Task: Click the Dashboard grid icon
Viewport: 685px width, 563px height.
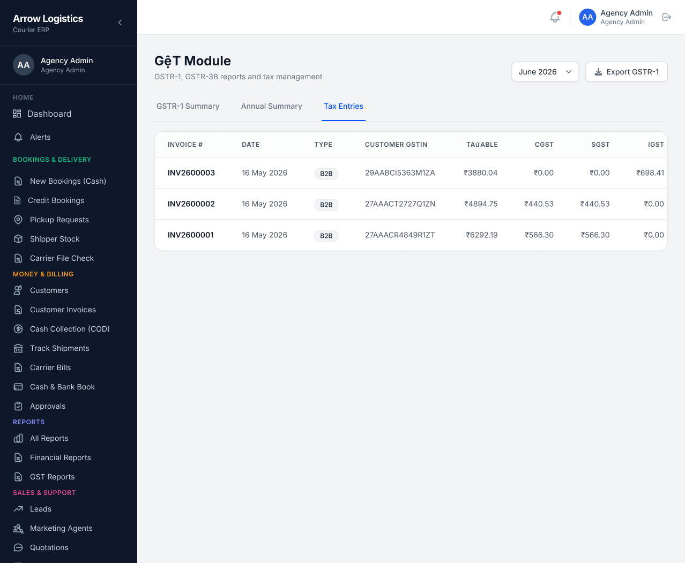Action: [x=17, y=114]
